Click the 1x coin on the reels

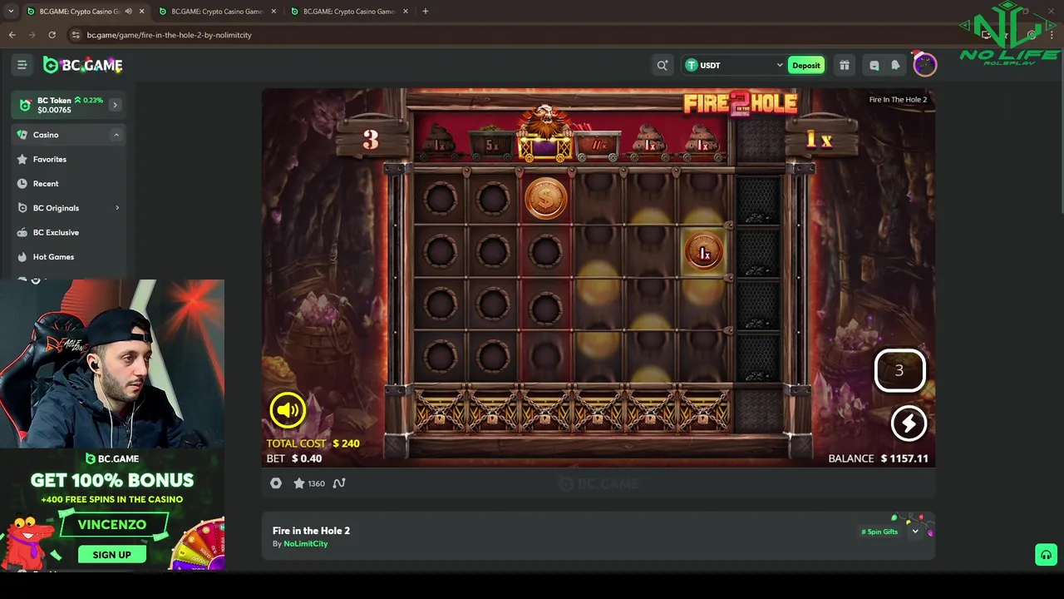point(704,253)
